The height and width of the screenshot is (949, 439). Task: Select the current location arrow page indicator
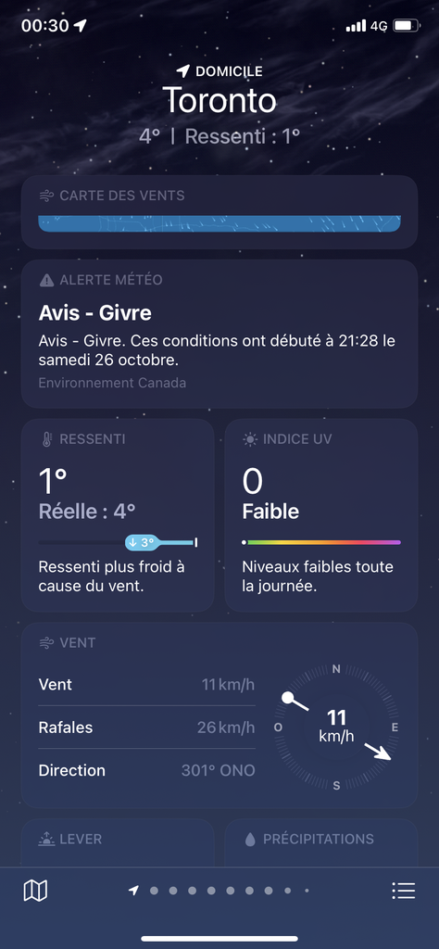pyautogui.click(x=133, y=891)
